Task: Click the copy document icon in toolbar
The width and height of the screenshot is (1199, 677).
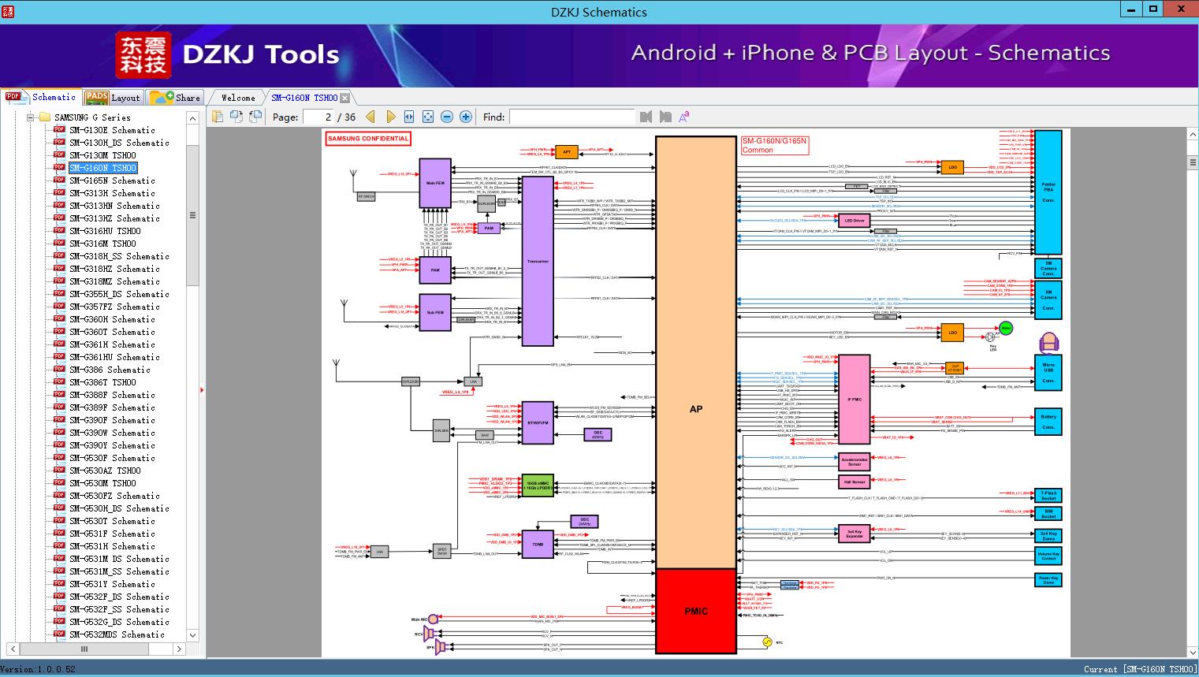Action: coord(217,117)
